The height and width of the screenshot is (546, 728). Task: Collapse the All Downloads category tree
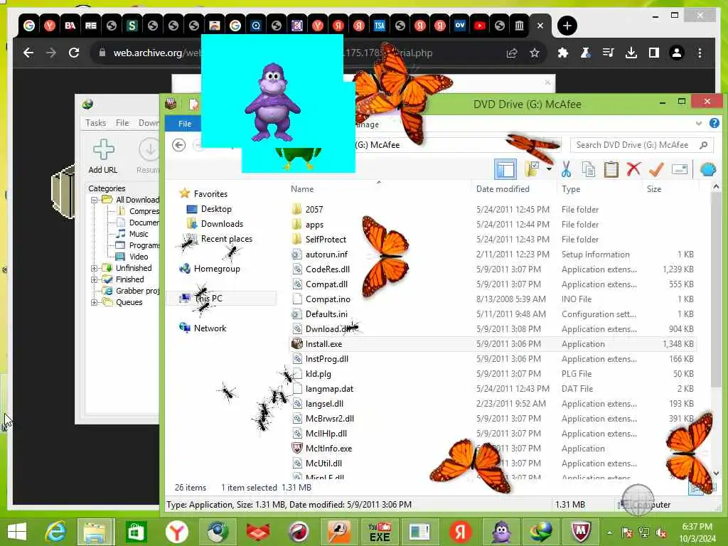click(x=95, y=200)
